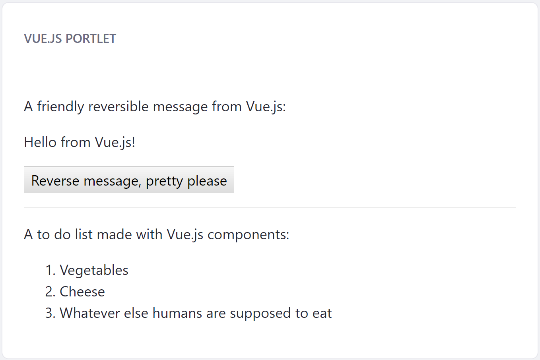Click the word PORTLET in the heading
The height and width of the screenshot is (360, 540).
point(91,39)
